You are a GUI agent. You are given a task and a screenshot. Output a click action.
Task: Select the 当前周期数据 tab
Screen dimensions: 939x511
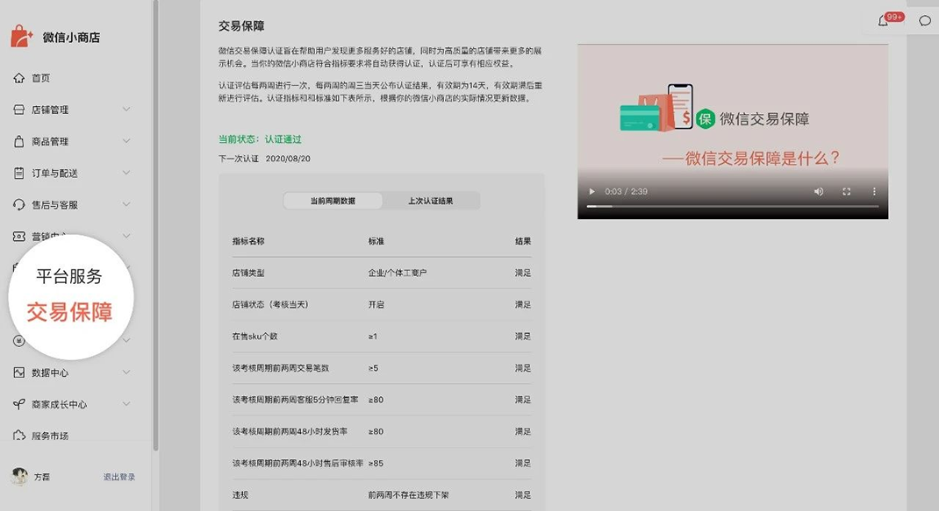click(x=333, y=201)
